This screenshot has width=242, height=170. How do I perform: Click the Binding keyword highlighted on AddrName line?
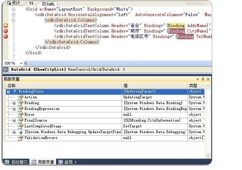point(176,26)
